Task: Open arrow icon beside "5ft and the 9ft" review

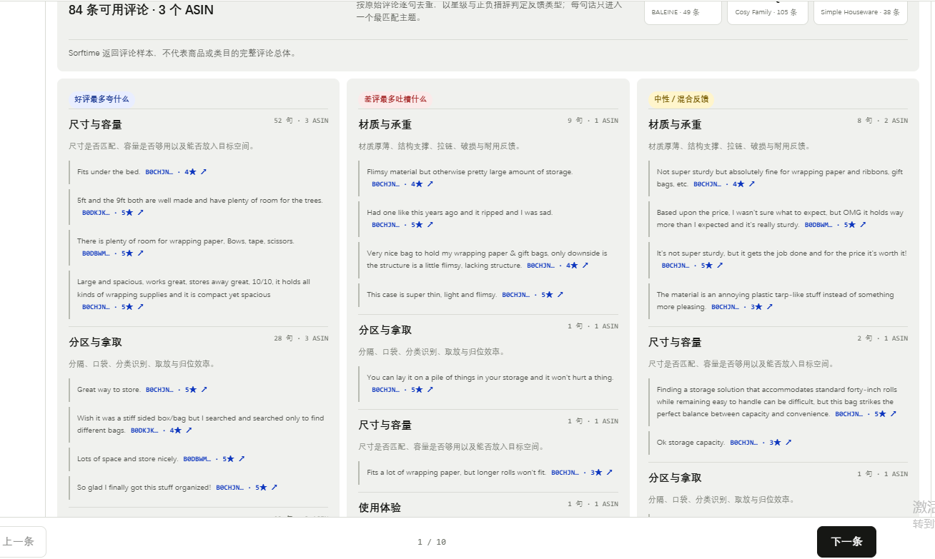Action: [x=140, y=213]
